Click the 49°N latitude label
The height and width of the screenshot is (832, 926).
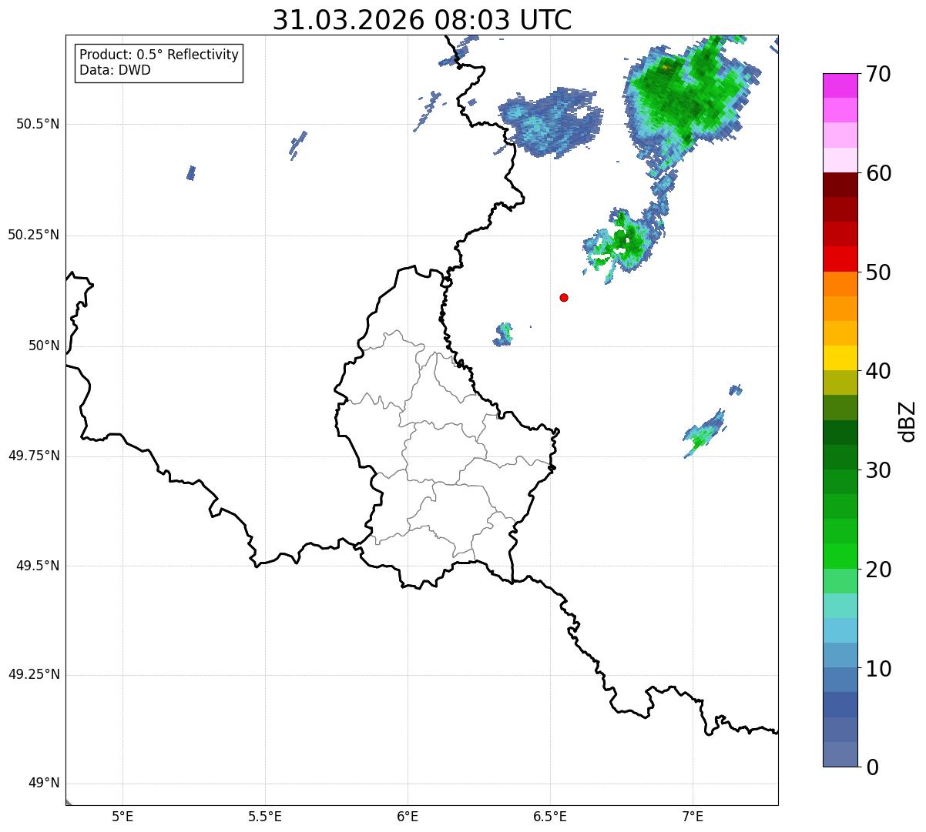click(44, 784)
